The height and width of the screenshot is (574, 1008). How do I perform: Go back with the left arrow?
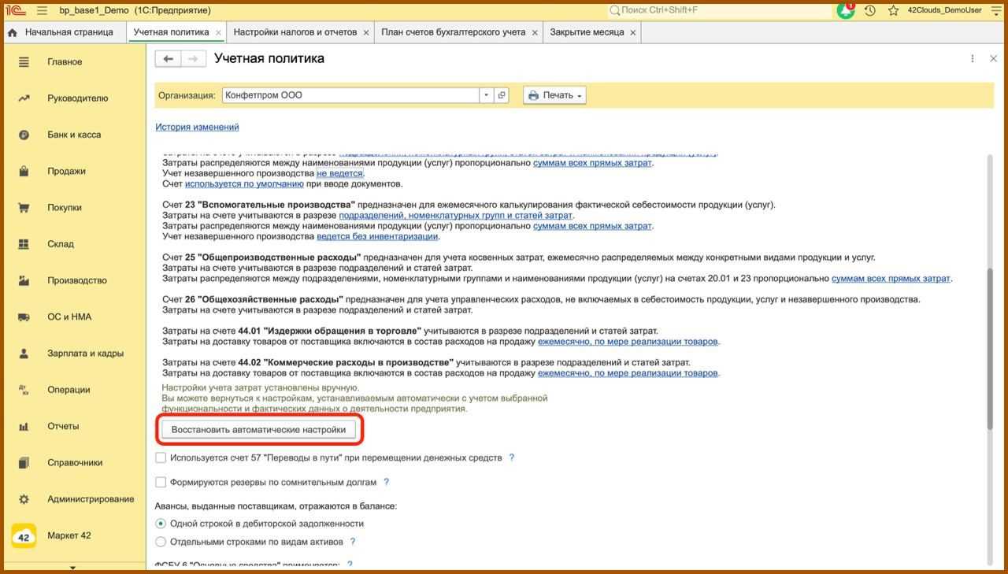pos(168,58)
